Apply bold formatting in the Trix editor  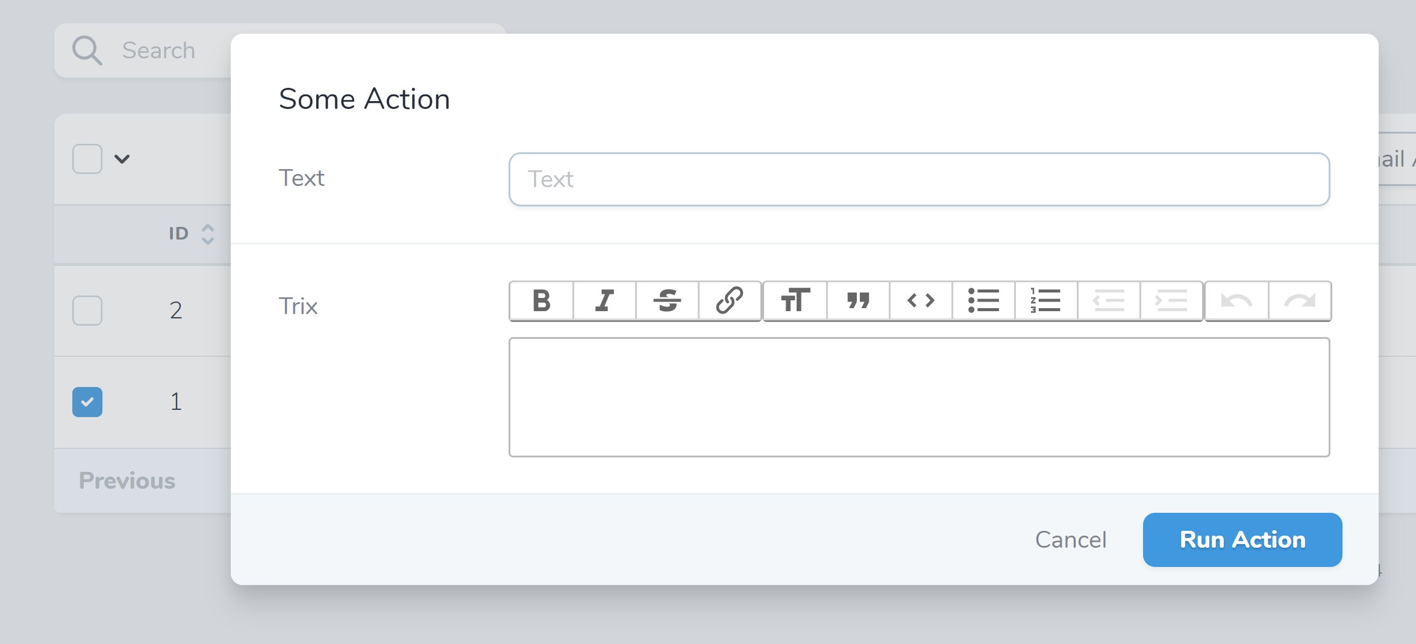point(540,301)
